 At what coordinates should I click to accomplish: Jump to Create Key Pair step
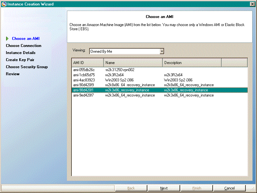tap(20, 60)
